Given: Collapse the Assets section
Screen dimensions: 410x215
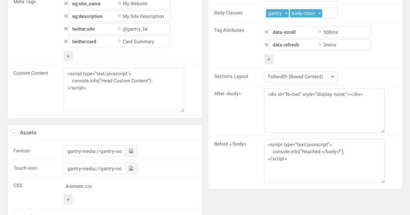Looking at the screenshot, I should click(14, 132).
